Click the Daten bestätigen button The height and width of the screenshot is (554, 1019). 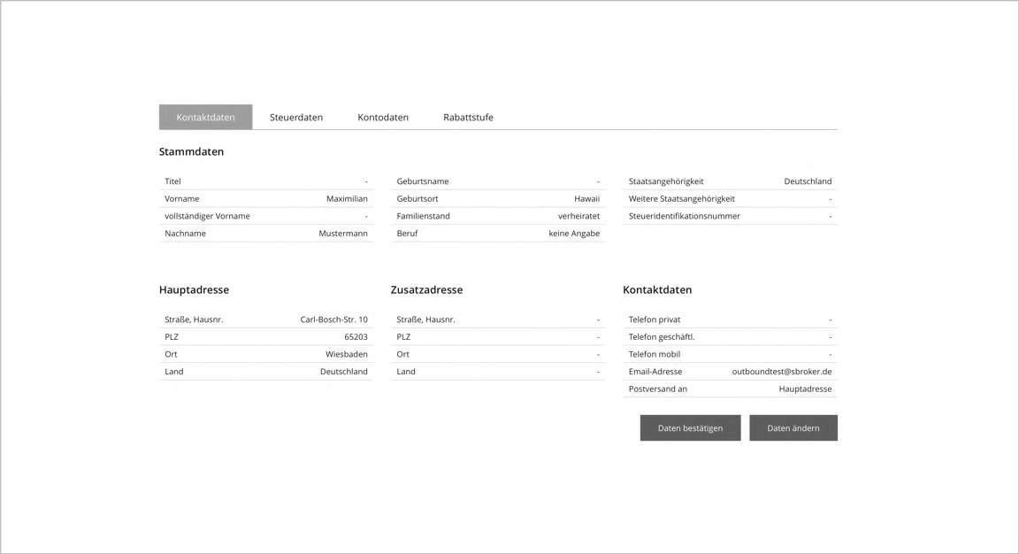(690, 427)
